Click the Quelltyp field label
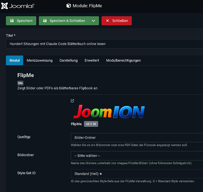Screen dimensions: 203x192 pyautogui.click(x=24, y=137)
